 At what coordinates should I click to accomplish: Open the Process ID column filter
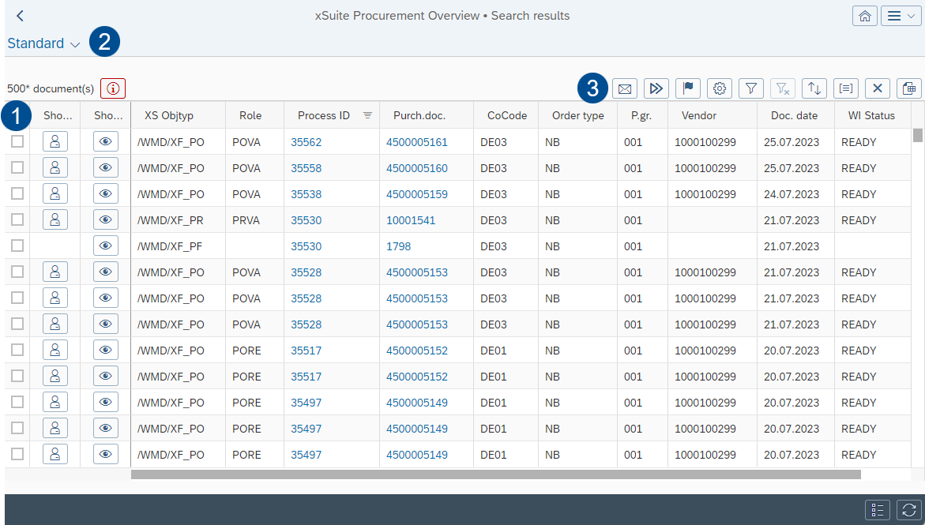[x=367, y=114]
